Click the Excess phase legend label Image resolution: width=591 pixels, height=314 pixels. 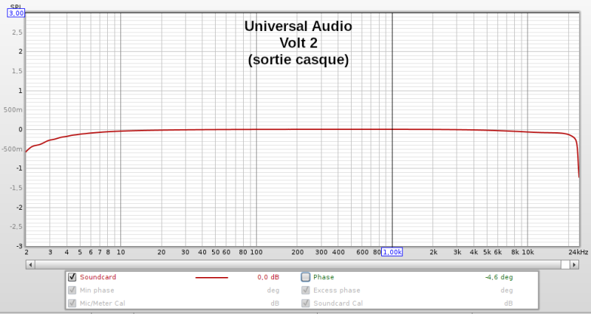[x=337, y=290]
